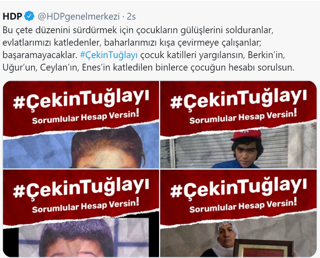
Task: Open the photo of boy wearing red cap
Action: click(238, 124)
